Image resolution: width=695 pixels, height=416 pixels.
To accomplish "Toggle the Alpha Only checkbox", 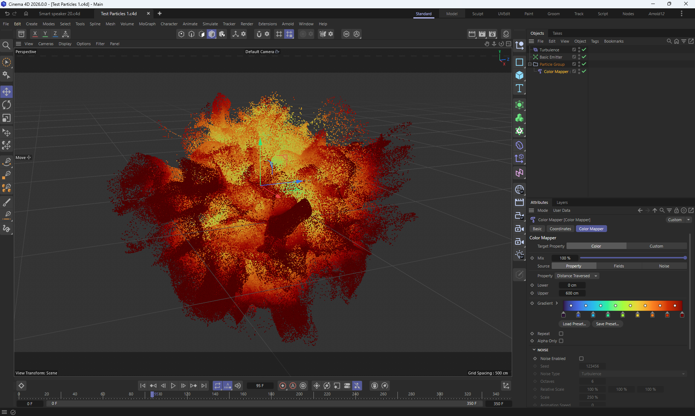I will (x=561, y=341).
